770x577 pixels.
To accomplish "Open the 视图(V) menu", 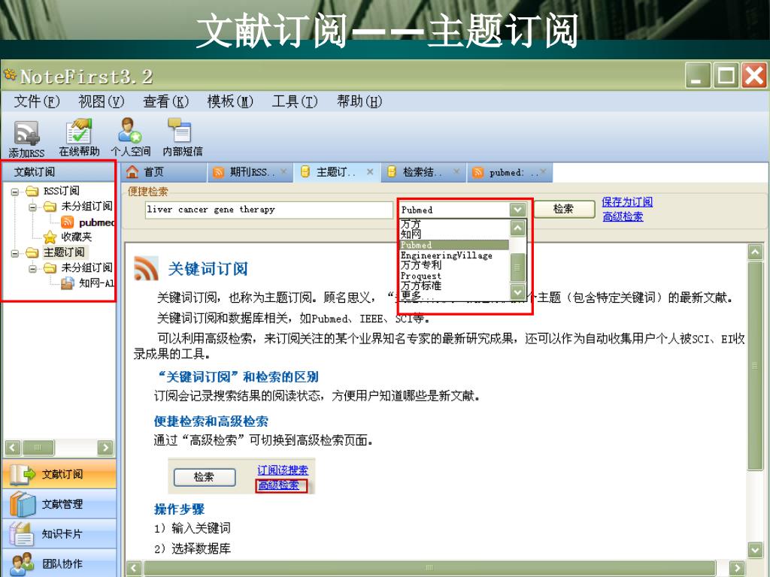I will [x=102, y=101].
